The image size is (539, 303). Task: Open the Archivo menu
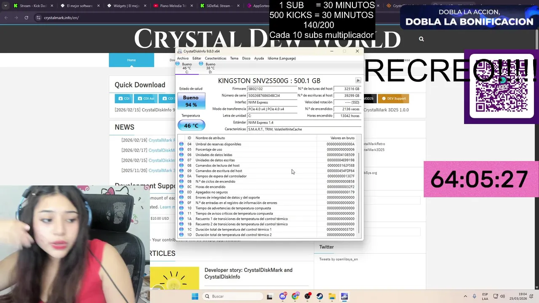[183, 58]
